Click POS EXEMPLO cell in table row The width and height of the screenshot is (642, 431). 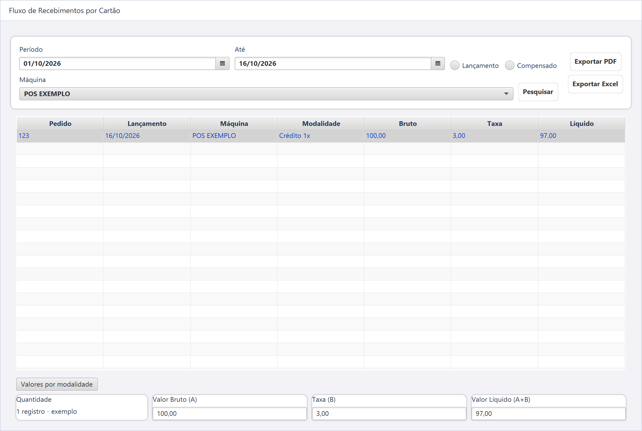tap(234, 136)
